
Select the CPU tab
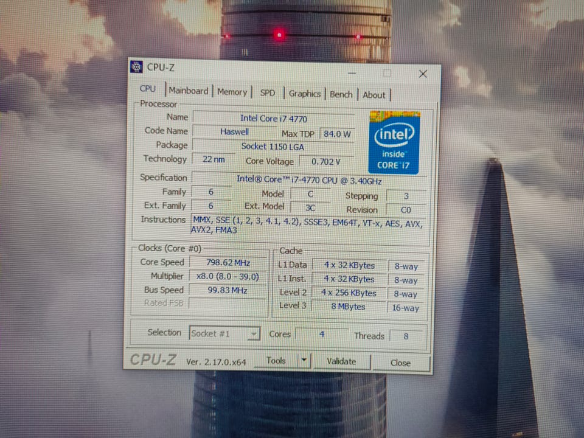(x=147, y=89)
